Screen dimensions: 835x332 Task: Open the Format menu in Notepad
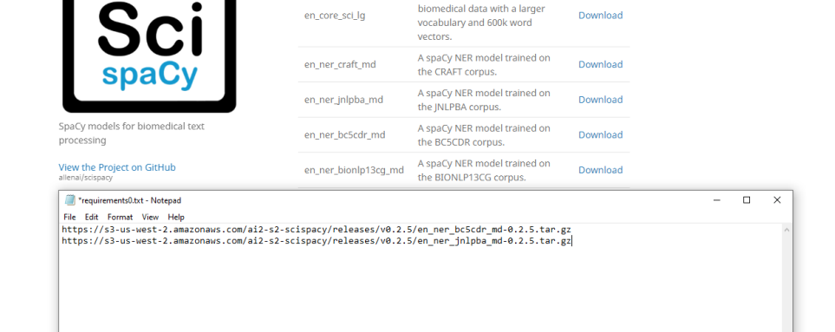(120, 217)
